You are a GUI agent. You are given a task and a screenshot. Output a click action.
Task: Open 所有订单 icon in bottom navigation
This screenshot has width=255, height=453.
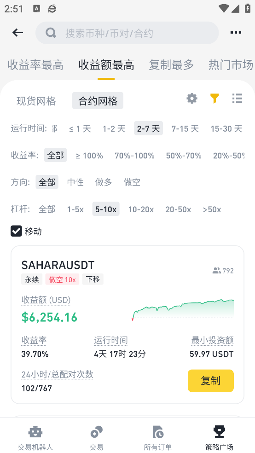pos(158,432)
